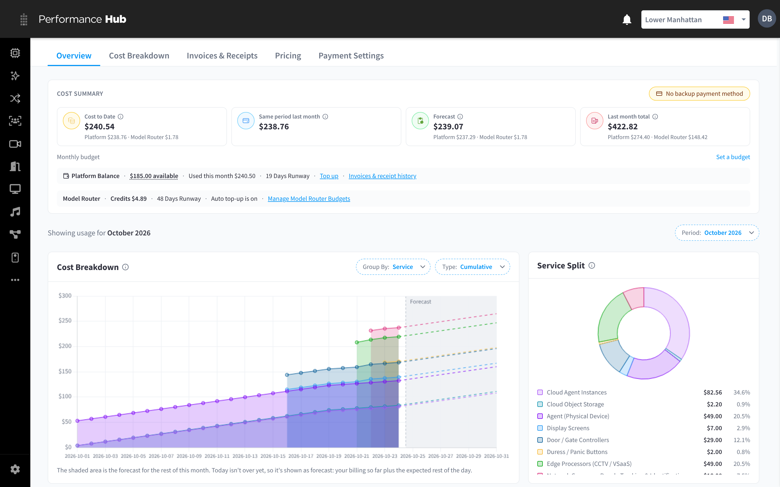Viewport: 780px width, 487px height.
Task: Click the Top up link
Action: coord(329,176)
